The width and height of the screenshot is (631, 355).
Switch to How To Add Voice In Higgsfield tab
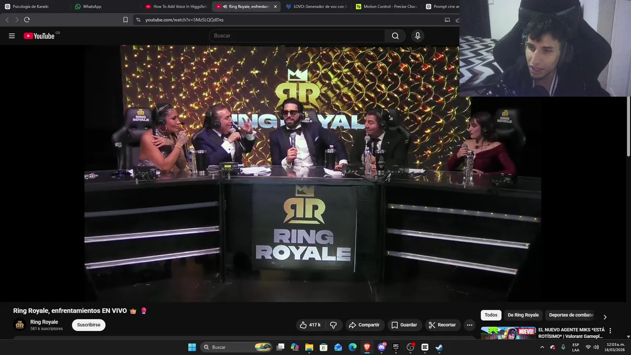(176, 6)
